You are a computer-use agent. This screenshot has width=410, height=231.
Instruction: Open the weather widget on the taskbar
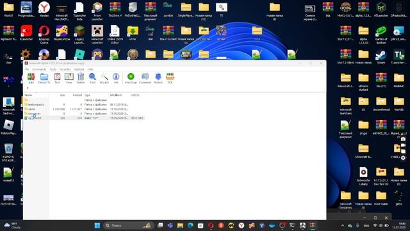click(12, 225)
